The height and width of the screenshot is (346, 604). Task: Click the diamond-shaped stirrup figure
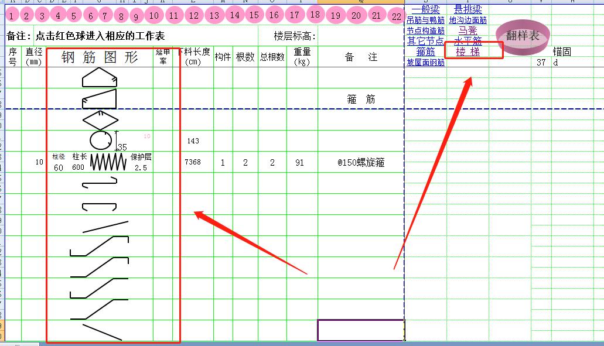(100, 120)
